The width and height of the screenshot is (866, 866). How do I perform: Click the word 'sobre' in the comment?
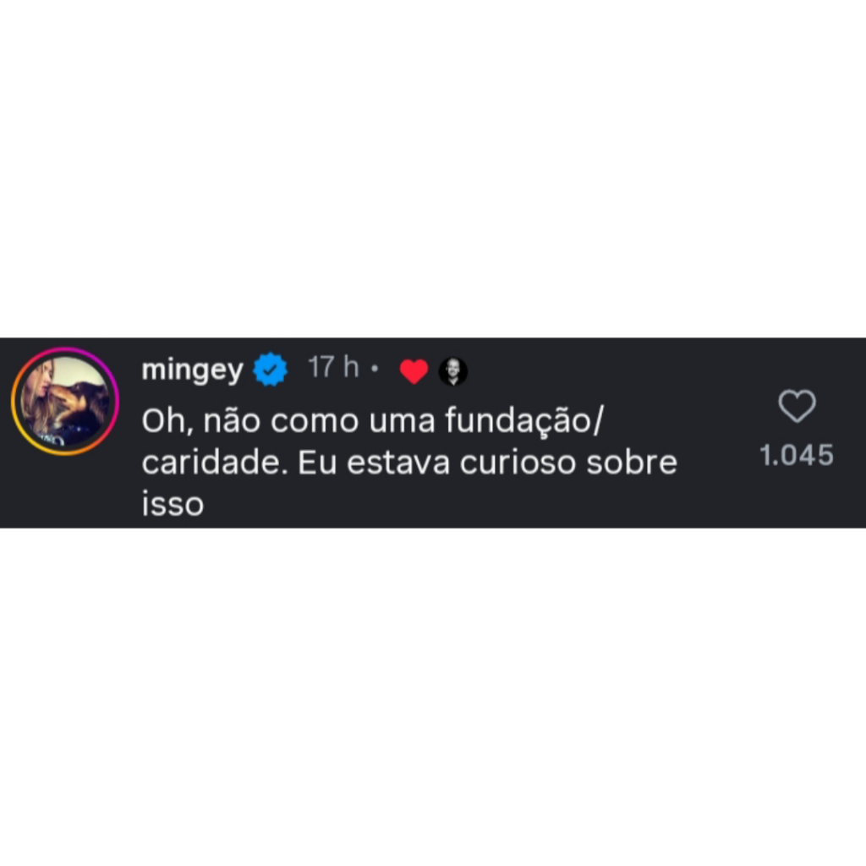coord(631,463)
